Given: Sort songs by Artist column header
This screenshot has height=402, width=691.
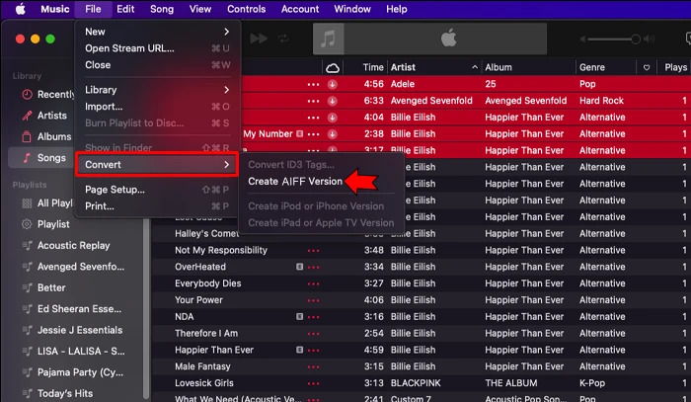Looking at the screenshot, I should click(403, 67).
